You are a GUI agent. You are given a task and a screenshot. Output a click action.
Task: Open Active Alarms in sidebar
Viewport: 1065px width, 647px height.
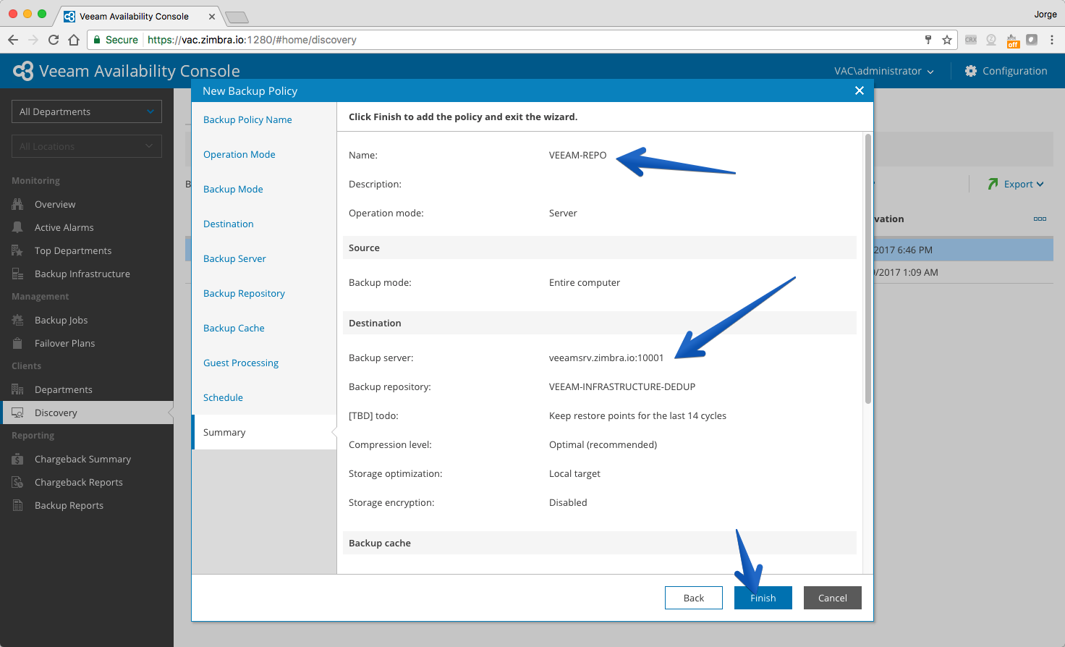coord(64,227)
